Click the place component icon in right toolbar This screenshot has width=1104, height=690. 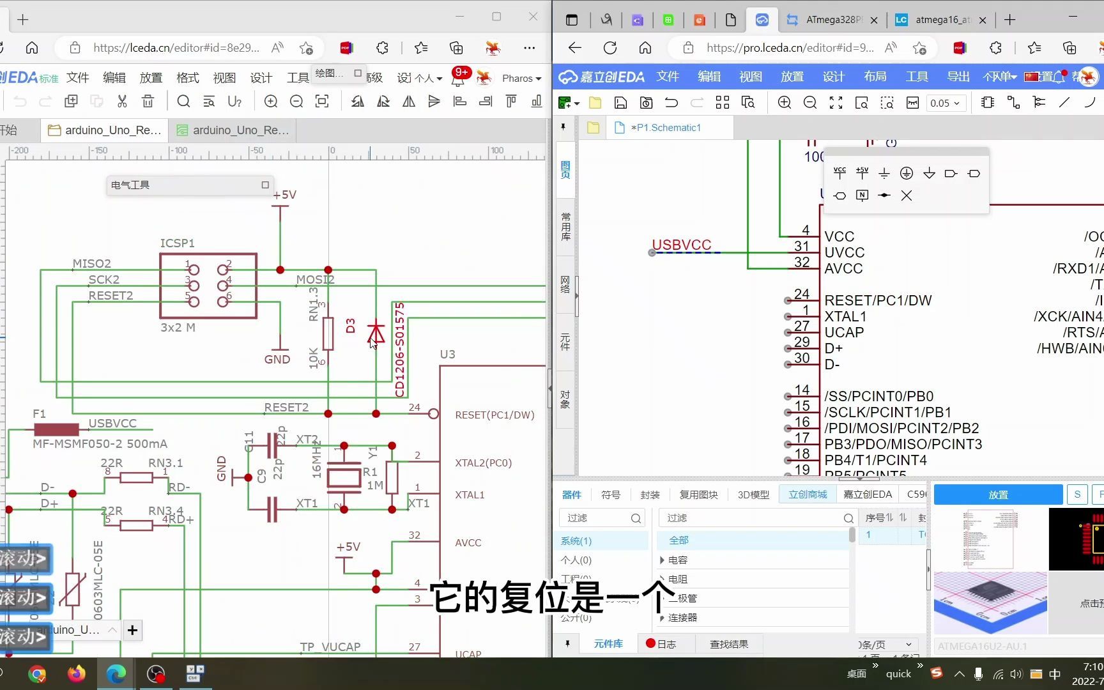click(x=988, y=103)
